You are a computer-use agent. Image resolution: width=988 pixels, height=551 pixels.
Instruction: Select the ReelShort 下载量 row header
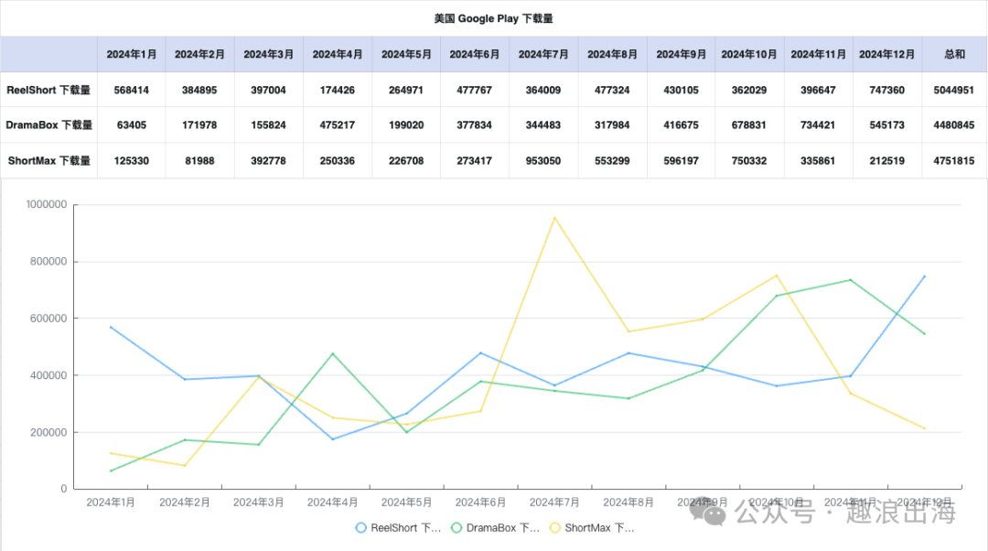click(48, 90)
